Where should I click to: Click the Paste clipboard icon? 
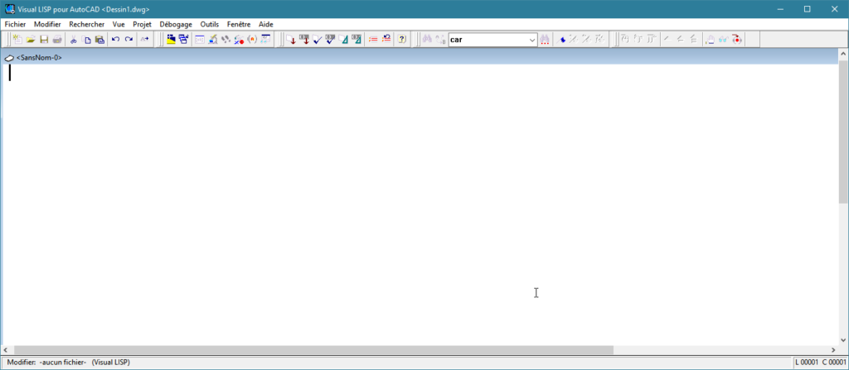coord(99,40)
